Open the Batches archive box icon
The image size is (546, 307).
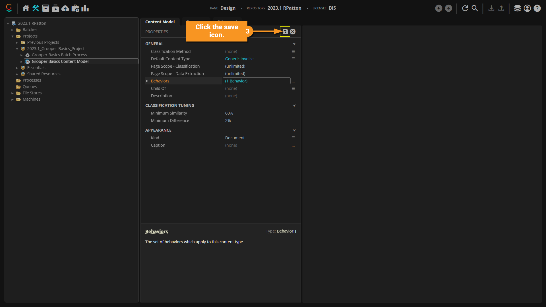point(45,8)
